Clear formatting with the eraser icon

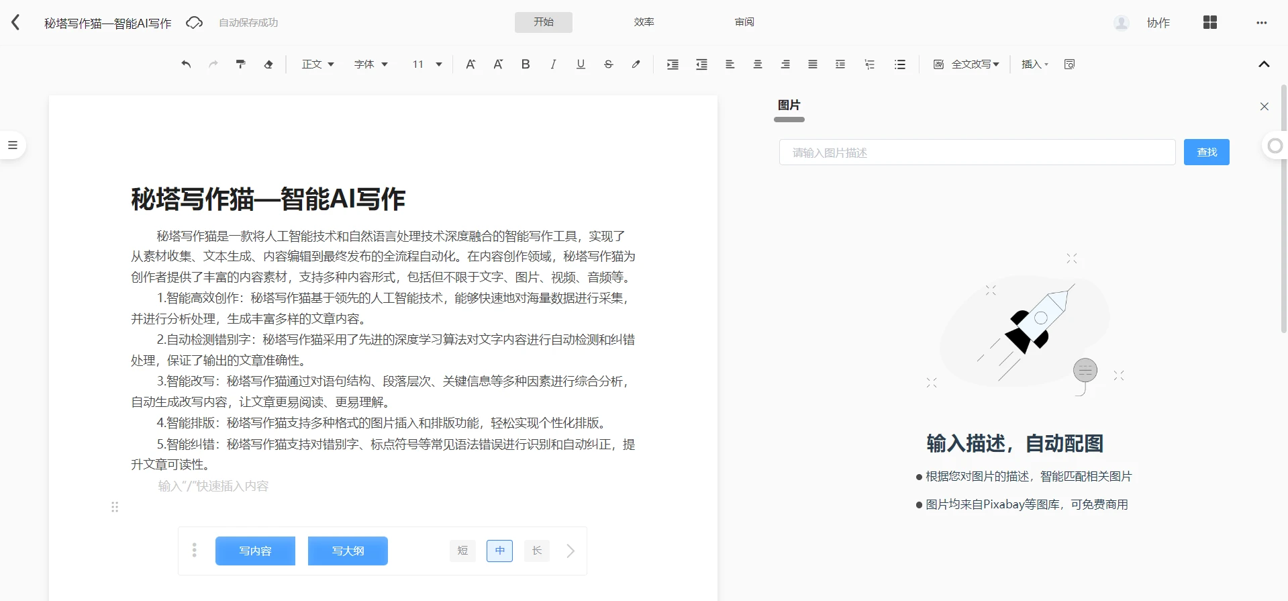tap(268, 64)
